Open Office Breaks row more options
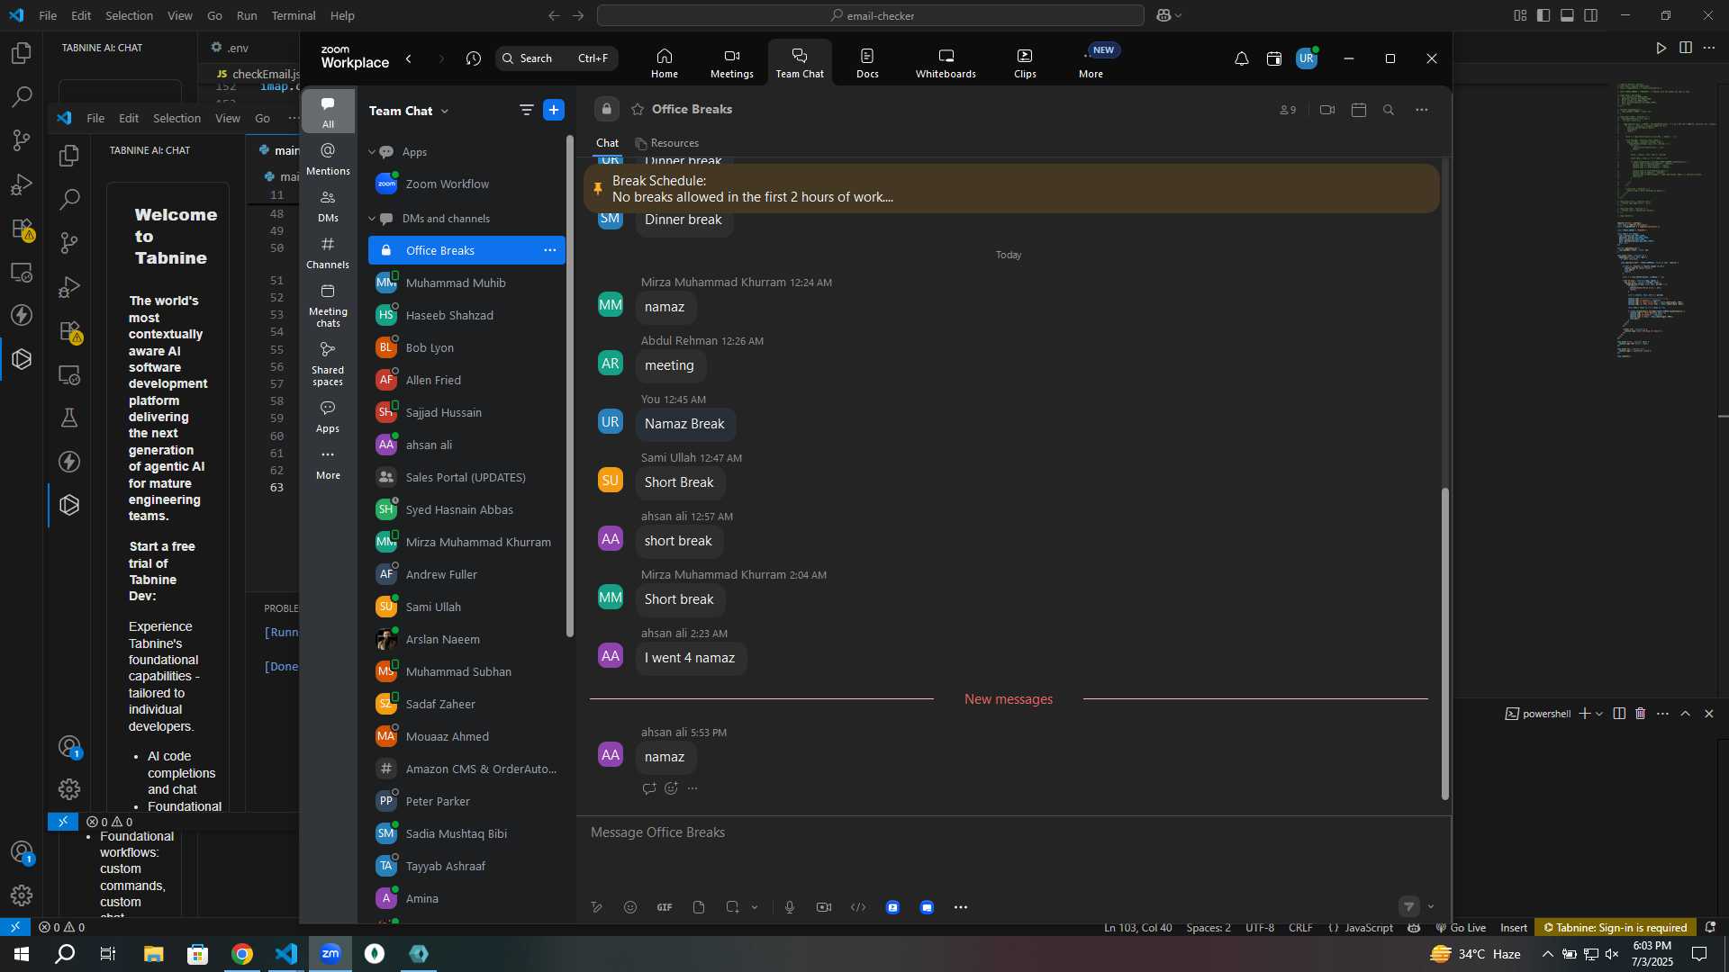Viewport: 1729px width, 972px height. (x=550, y=250)
